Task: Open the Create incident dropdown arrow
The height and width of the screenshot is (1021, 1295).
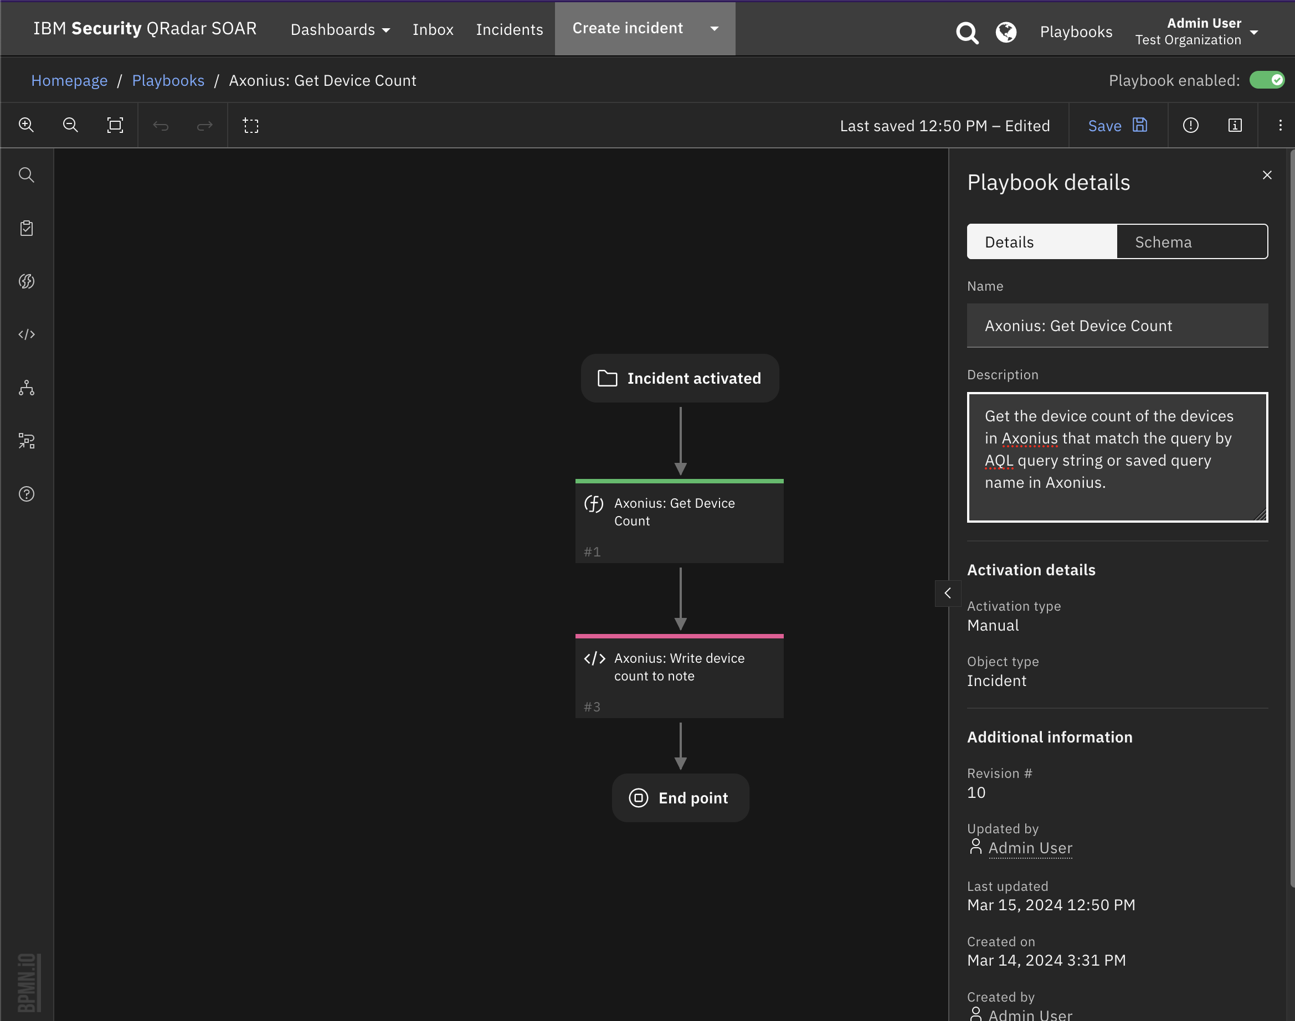Action: coord(715,29)
